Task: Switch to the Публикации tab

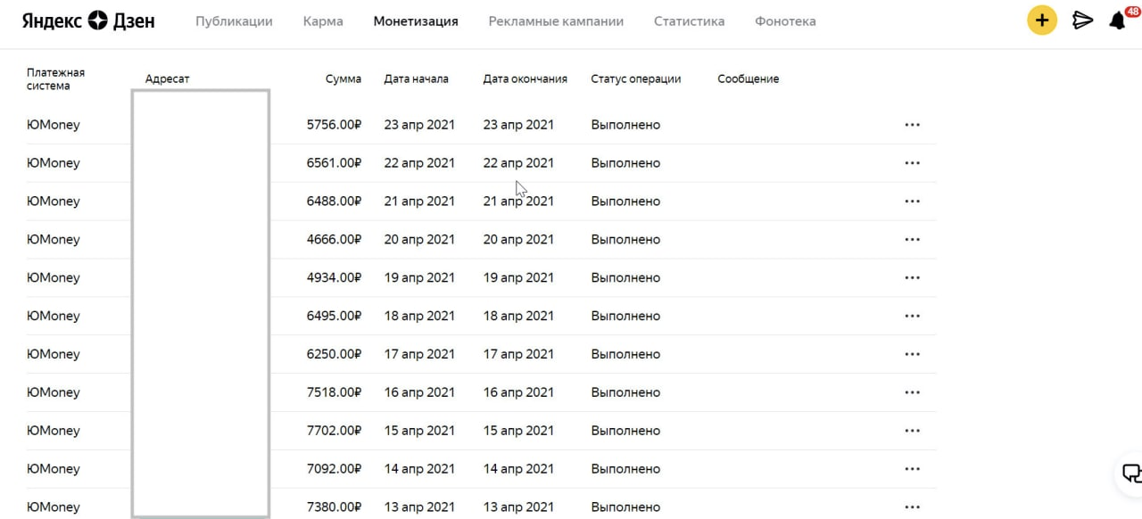Action: coord(234,21)
